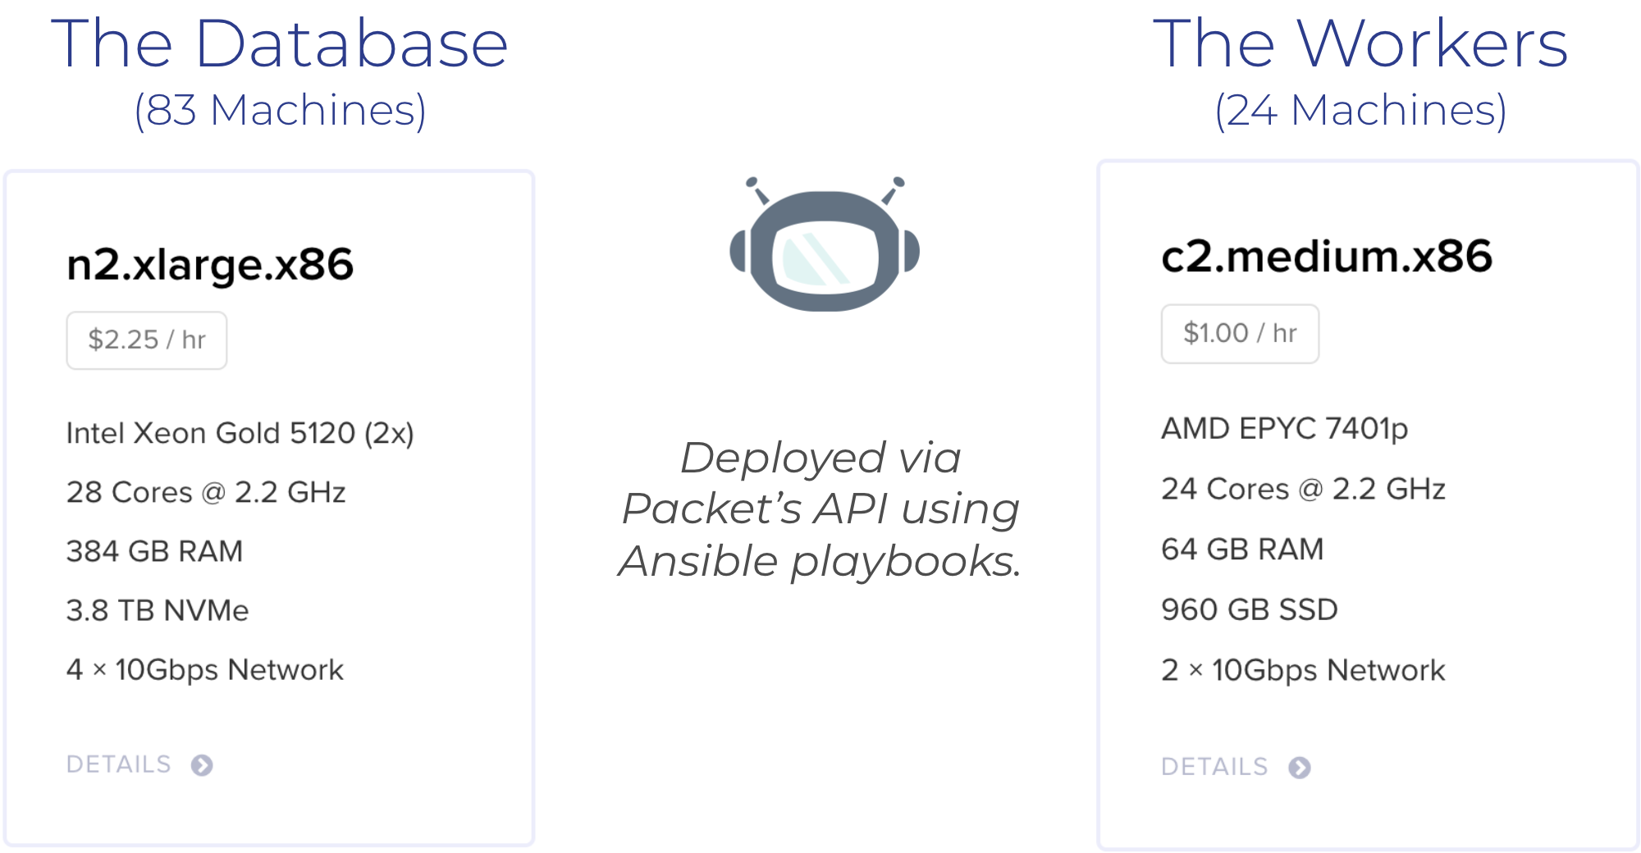Click the $2.25 / hr price badge
Screen dimensions: 1641x853
(x=147, y=340)
